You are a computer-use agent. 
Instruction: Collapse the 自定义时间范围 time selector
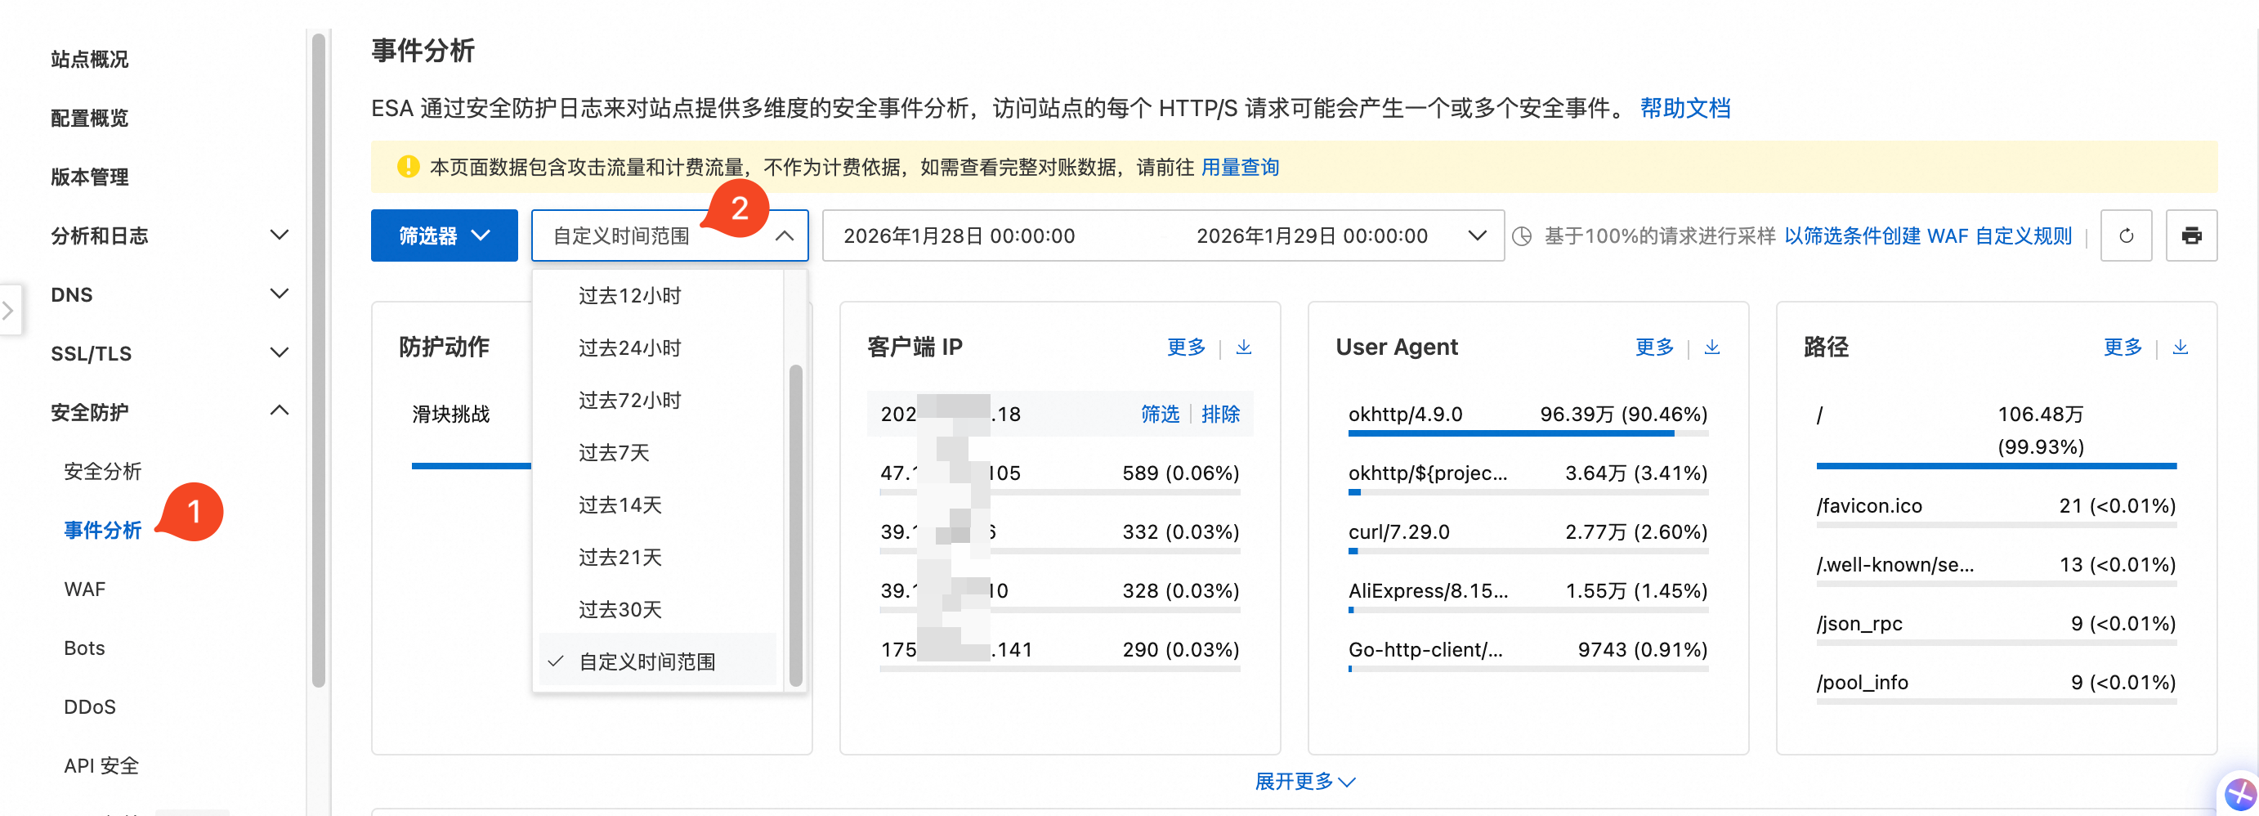(x=669, y=235)
